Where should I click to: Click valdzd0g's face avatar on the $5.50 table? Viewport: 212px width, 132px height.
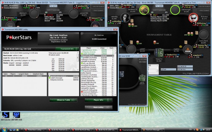125,17
